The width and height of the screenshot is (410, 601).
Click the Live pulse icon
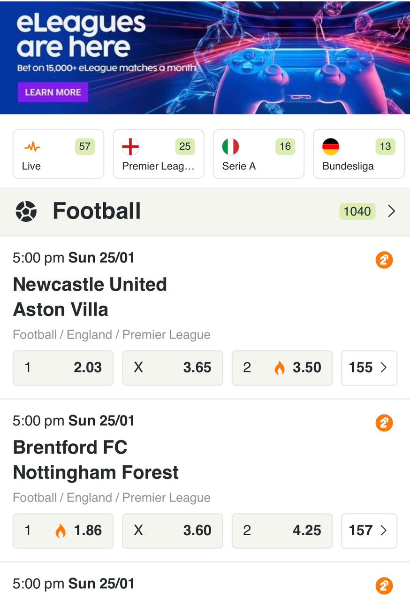(x=32, y=147)
